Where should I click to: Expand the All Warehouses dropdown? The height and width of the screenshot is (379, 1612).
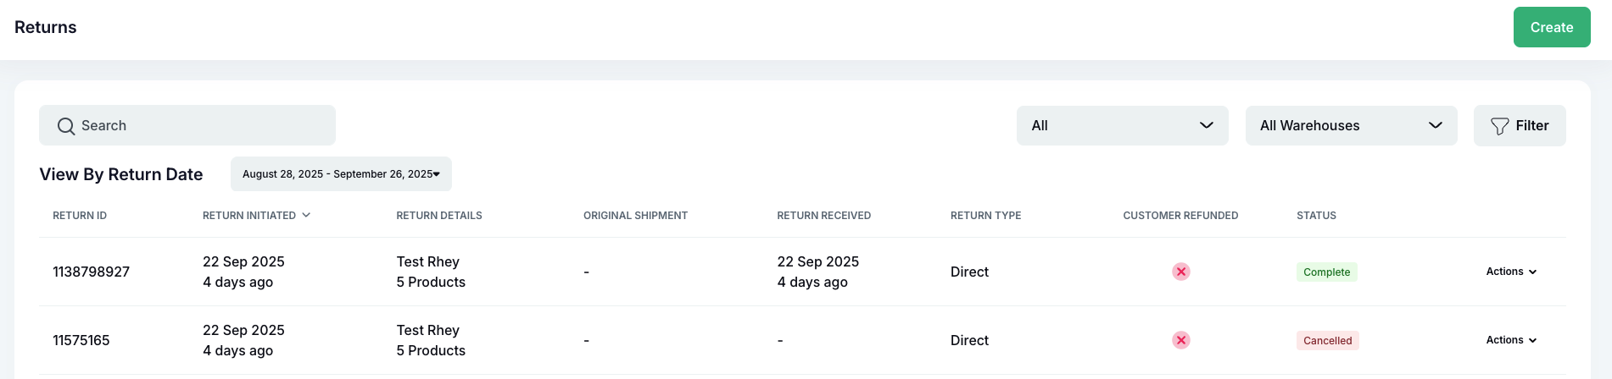(1351, 125)
